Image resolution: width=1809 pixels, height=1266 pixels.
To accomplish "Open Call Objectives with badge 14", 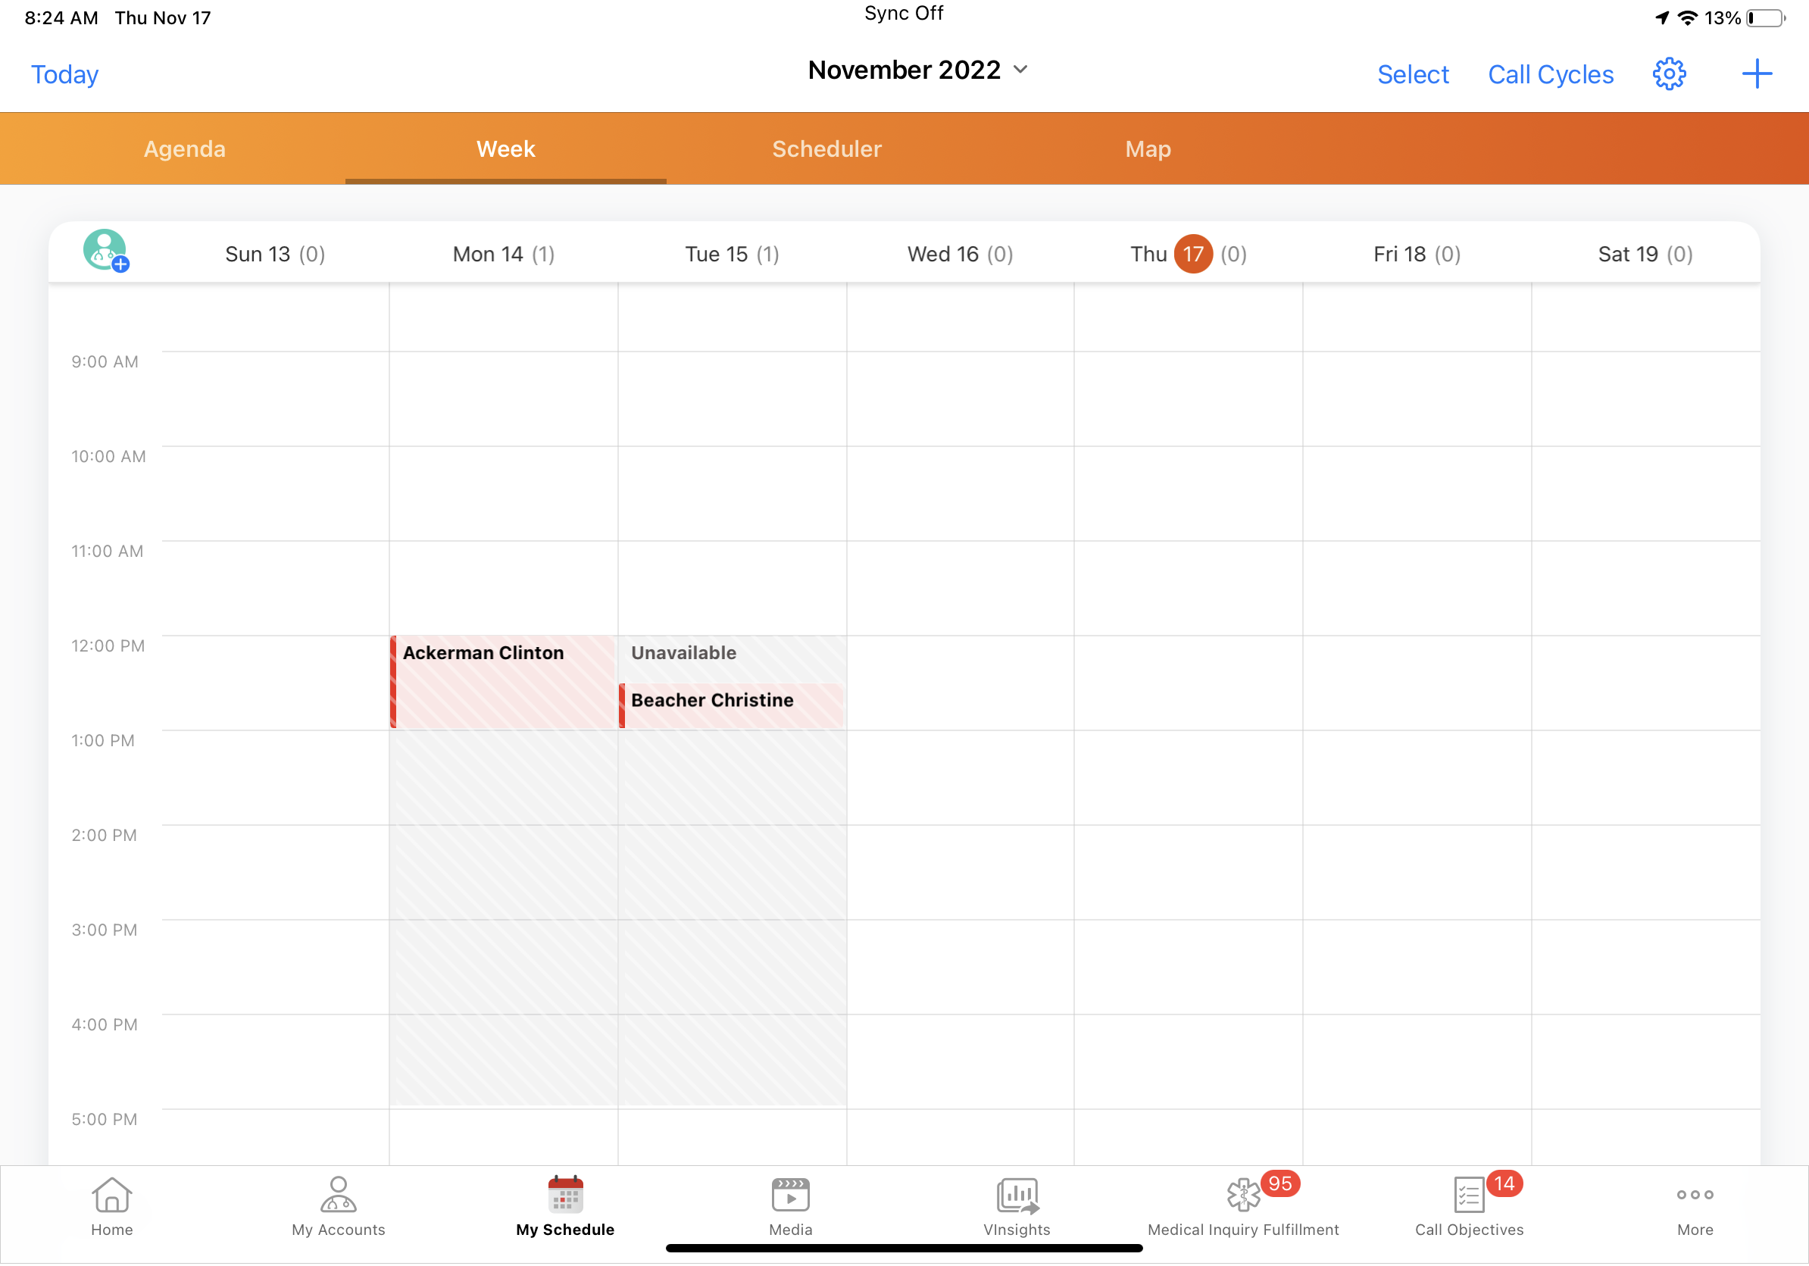I will 1469,1205.
